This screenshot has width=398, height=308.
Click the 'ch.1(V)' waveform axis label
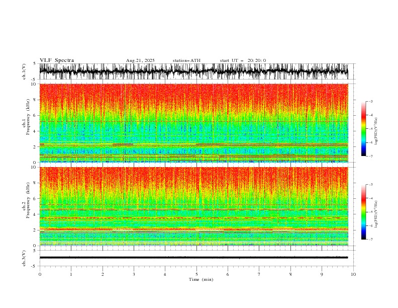[x=24, y=71]
